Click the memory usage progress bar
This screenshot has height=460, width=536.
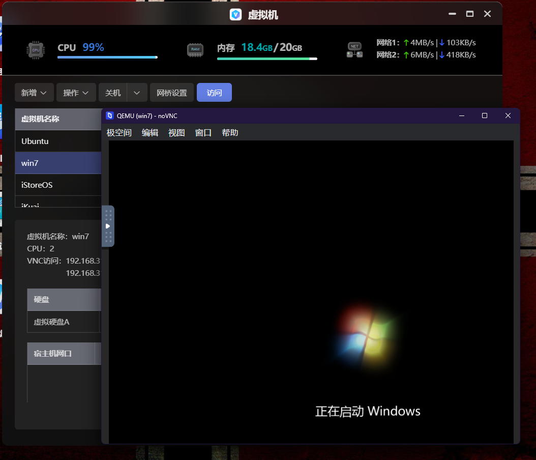coord(267,59)
